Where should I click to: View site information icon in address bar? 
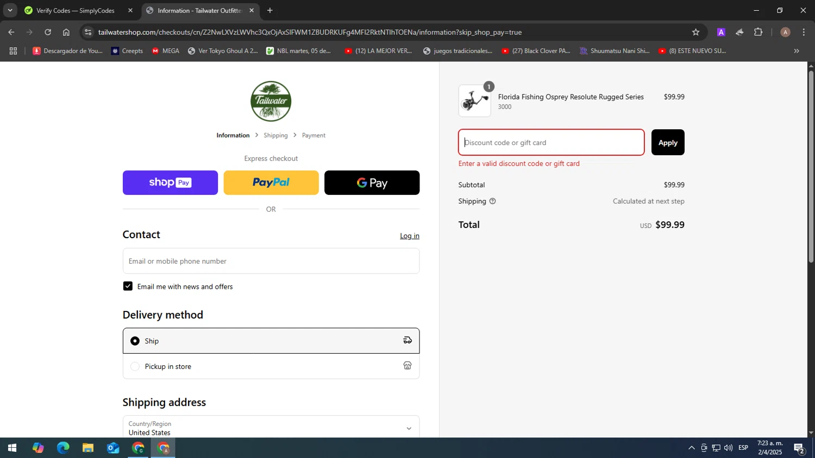89,32
